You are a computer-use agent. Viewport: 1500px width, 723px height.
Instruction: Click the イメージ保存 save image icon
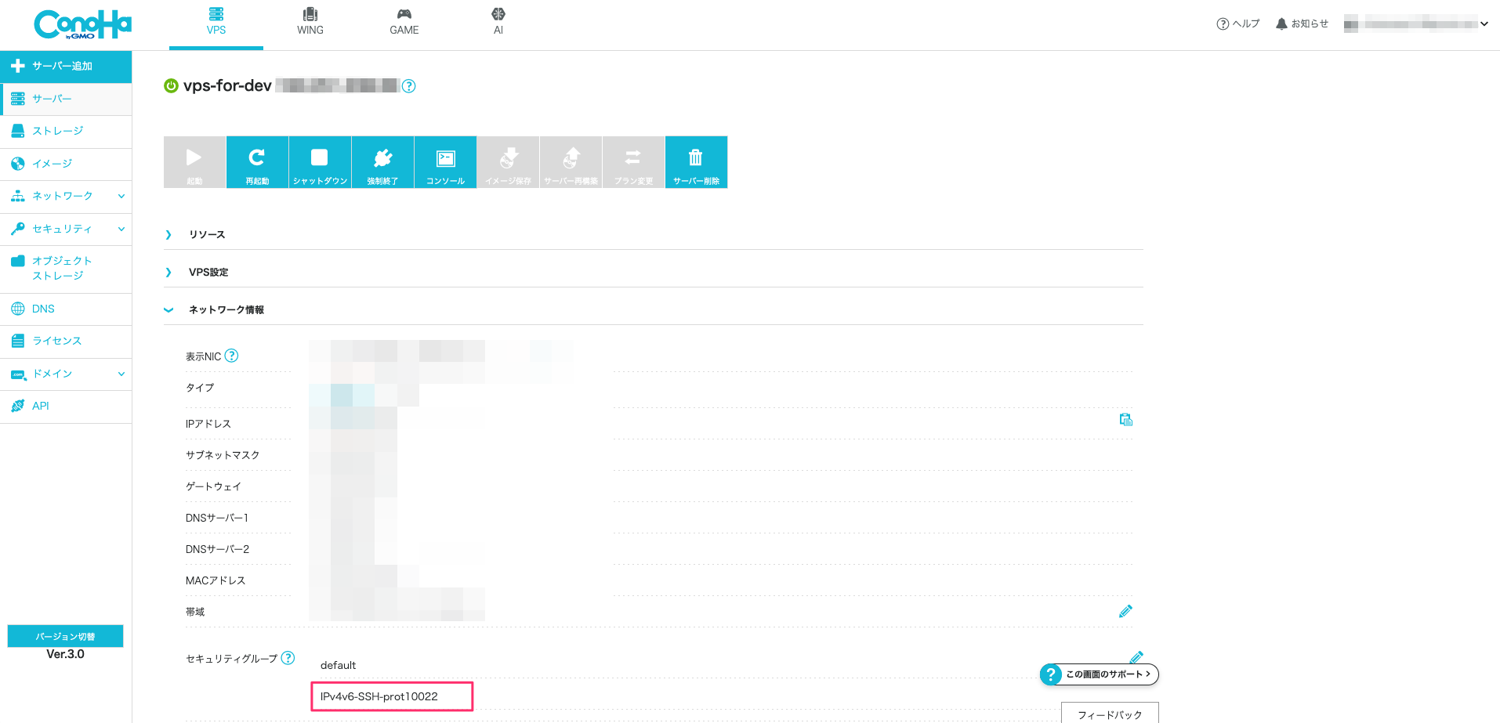point(508,162)
